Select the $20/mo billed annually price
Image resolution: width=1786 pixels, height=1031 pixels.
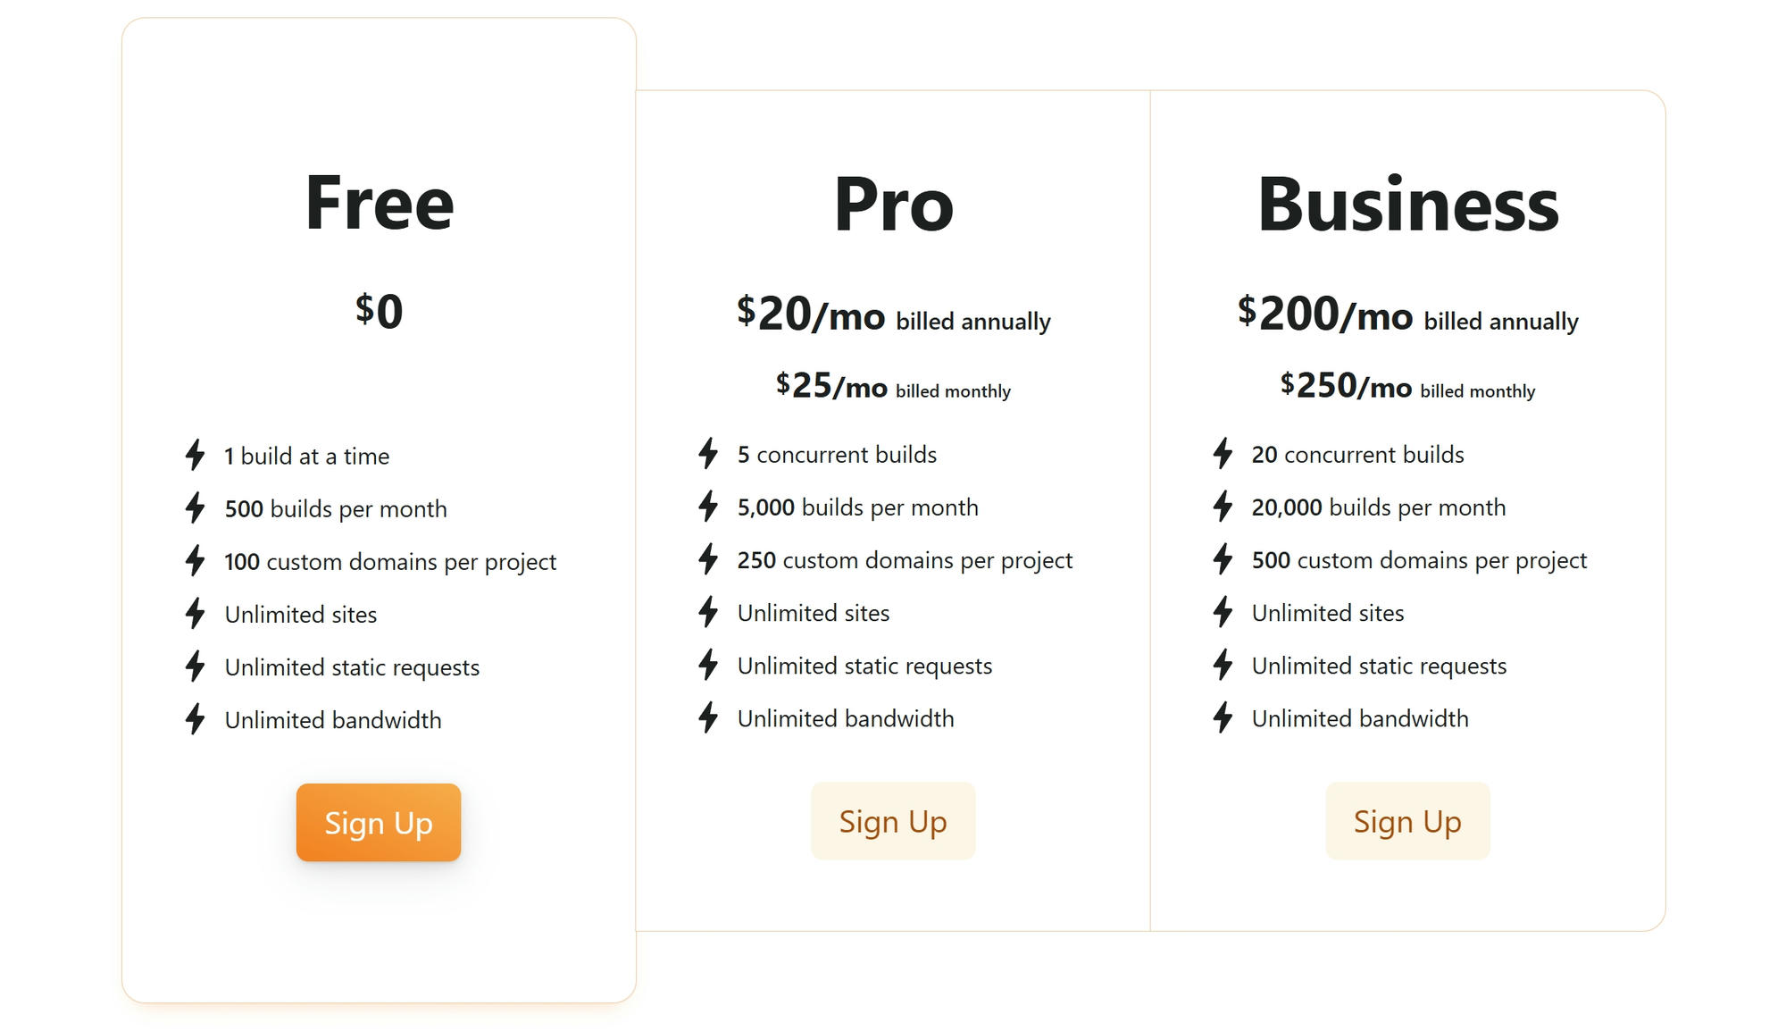tap(893, 314)
